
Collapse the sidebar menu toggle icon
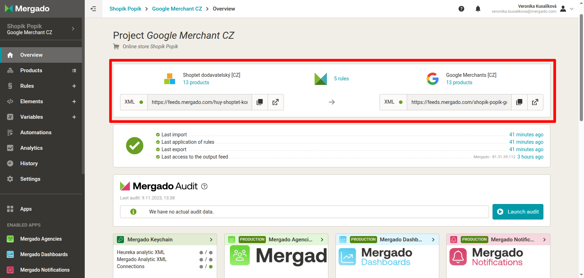click(93, 9)
